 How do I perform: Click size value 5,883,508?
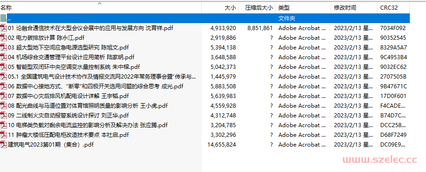[223, 86]
